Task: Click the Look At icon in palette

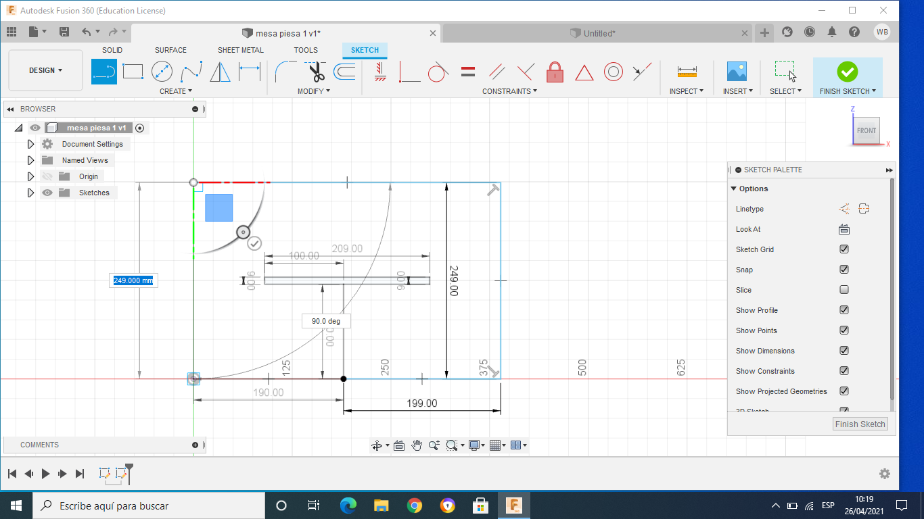Action: 844,229
